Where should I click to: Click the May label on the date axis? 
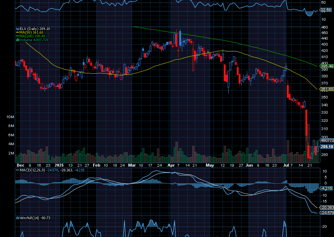210,166
